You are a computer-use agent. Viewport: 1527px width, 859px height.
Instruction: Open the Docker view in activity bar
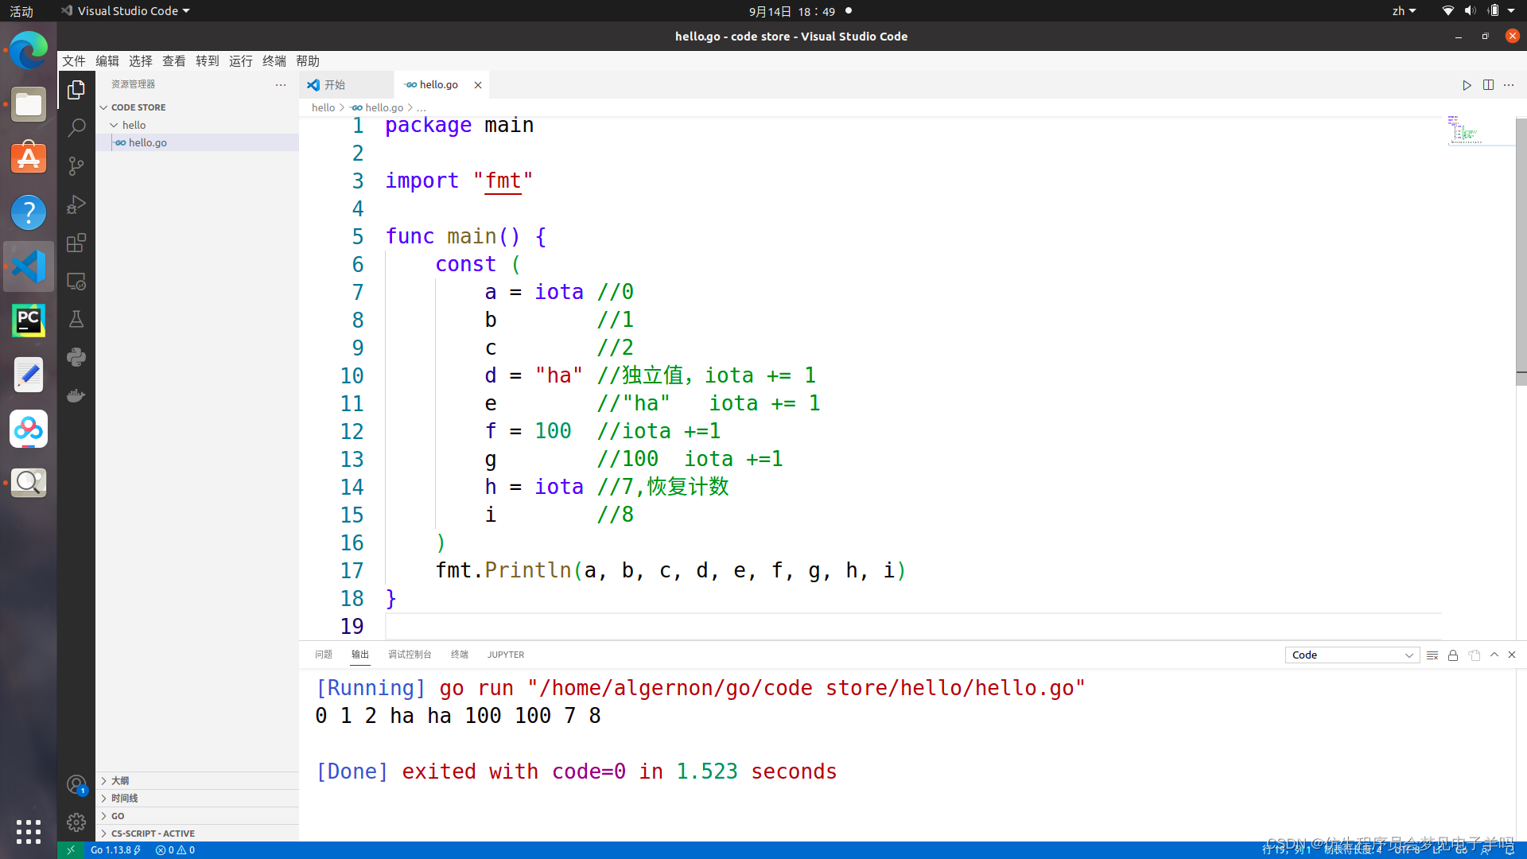pyautogui.click(x=76, y=395)
